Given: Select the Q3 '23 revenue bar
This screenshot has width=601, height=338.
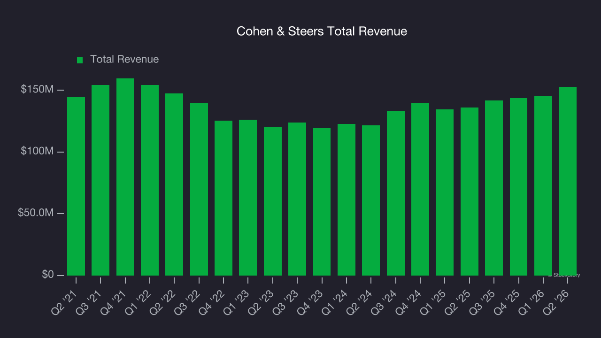Looking at the screenshot, I should tap(297, 199).
